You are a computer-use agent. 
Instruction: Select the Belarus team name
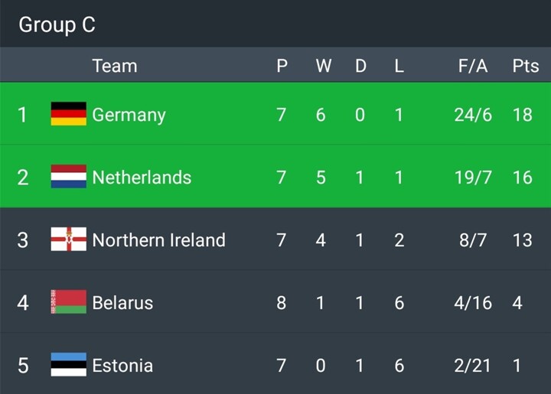coord(122,303)
